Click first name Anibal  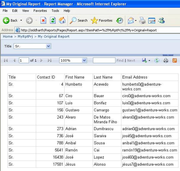[71, 143]
